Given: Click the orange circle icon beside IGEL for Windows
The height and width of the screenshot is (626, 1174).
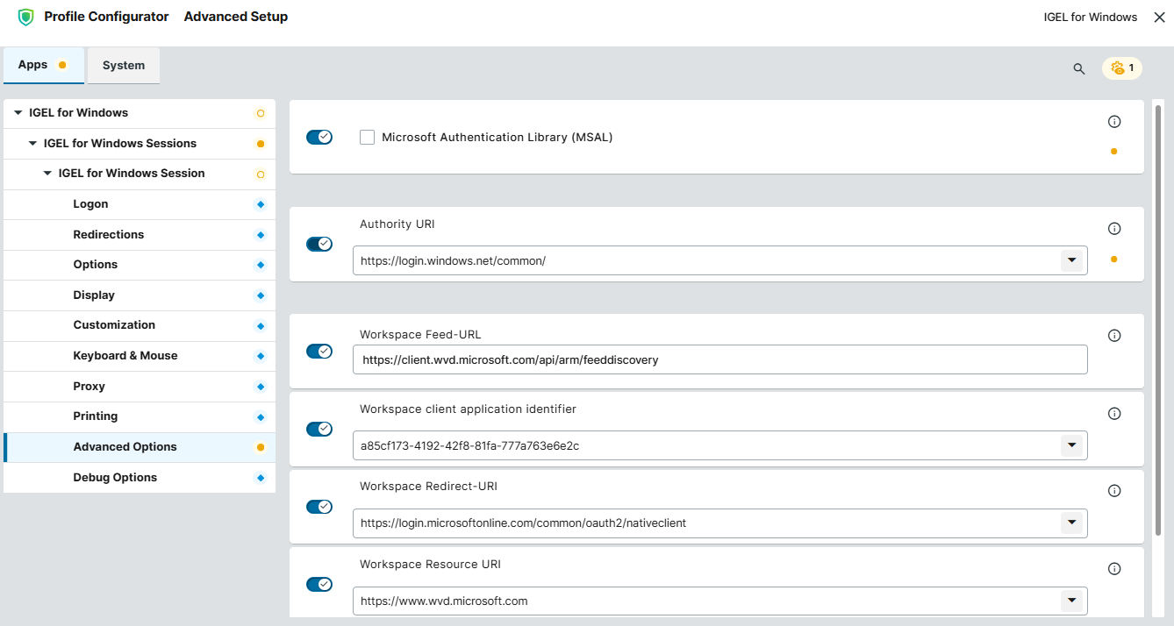Looking at the screenshot, I should pos(260,112).
